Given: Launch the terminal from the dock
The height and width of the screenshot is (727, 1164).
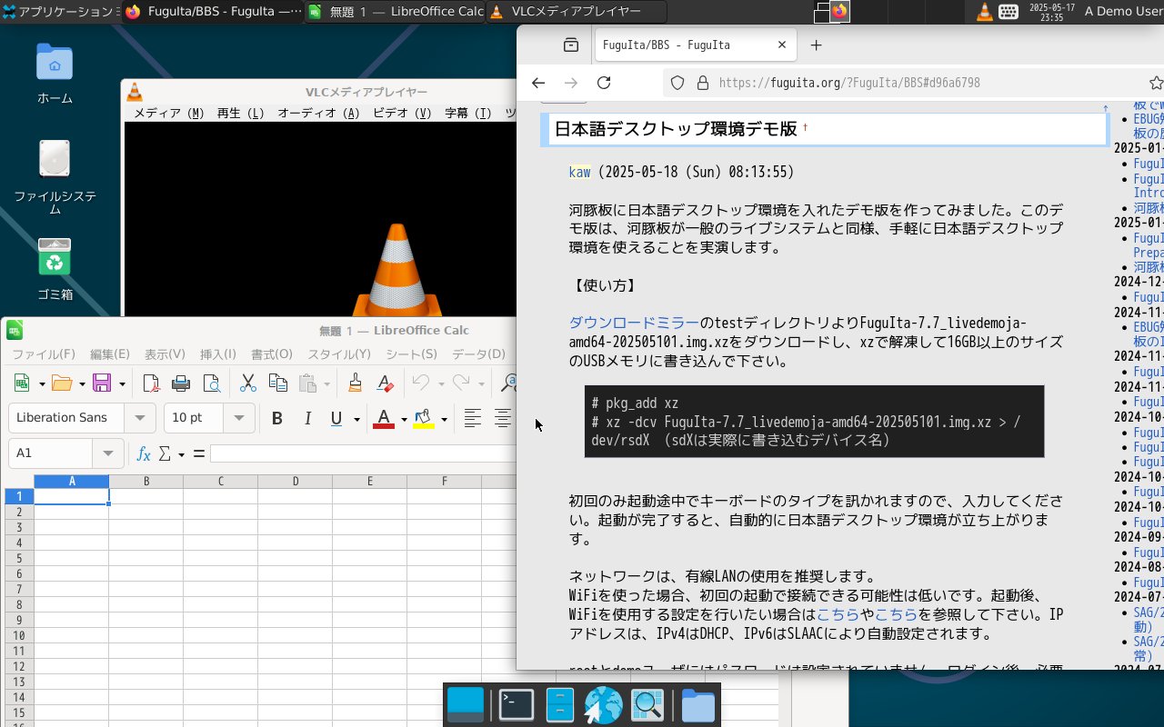Looking at the screenshot, I should [x=517, y=705].
